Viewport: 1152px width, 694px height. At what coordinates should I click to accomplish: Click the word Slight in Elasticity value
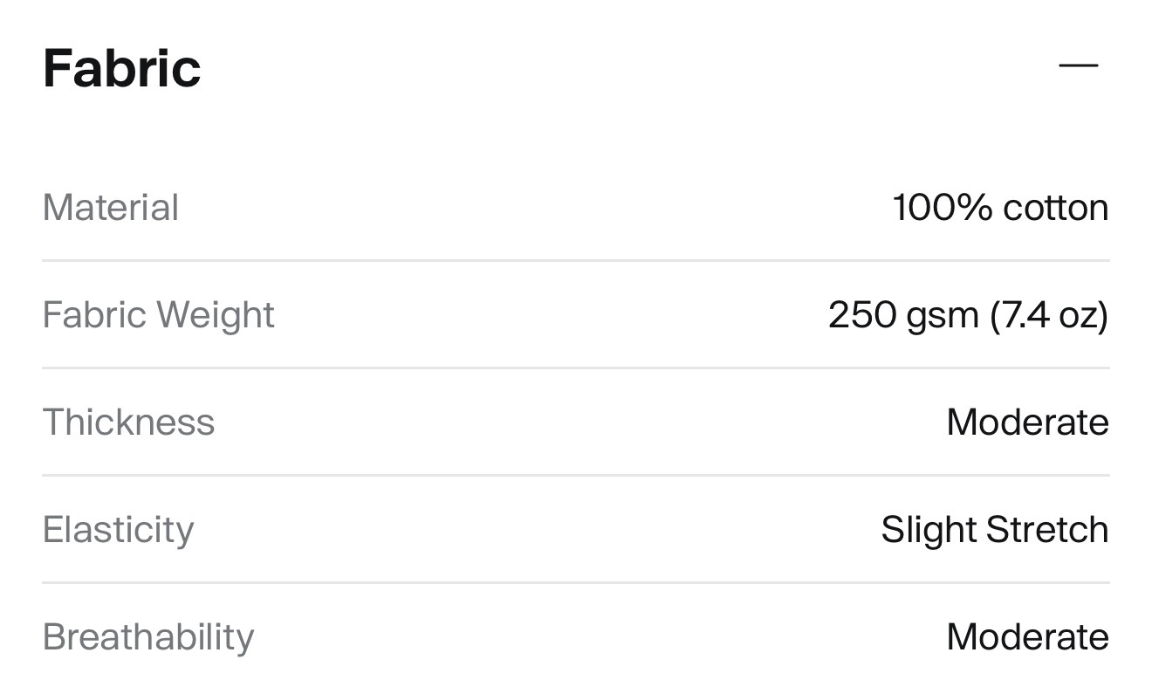[928, 530]
